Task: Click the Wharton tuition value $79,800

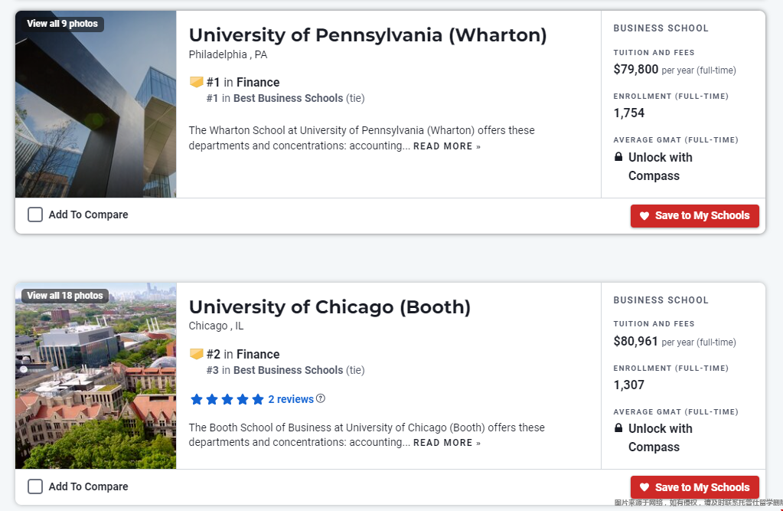Action: pyautogui.click(x=636, y=69)
